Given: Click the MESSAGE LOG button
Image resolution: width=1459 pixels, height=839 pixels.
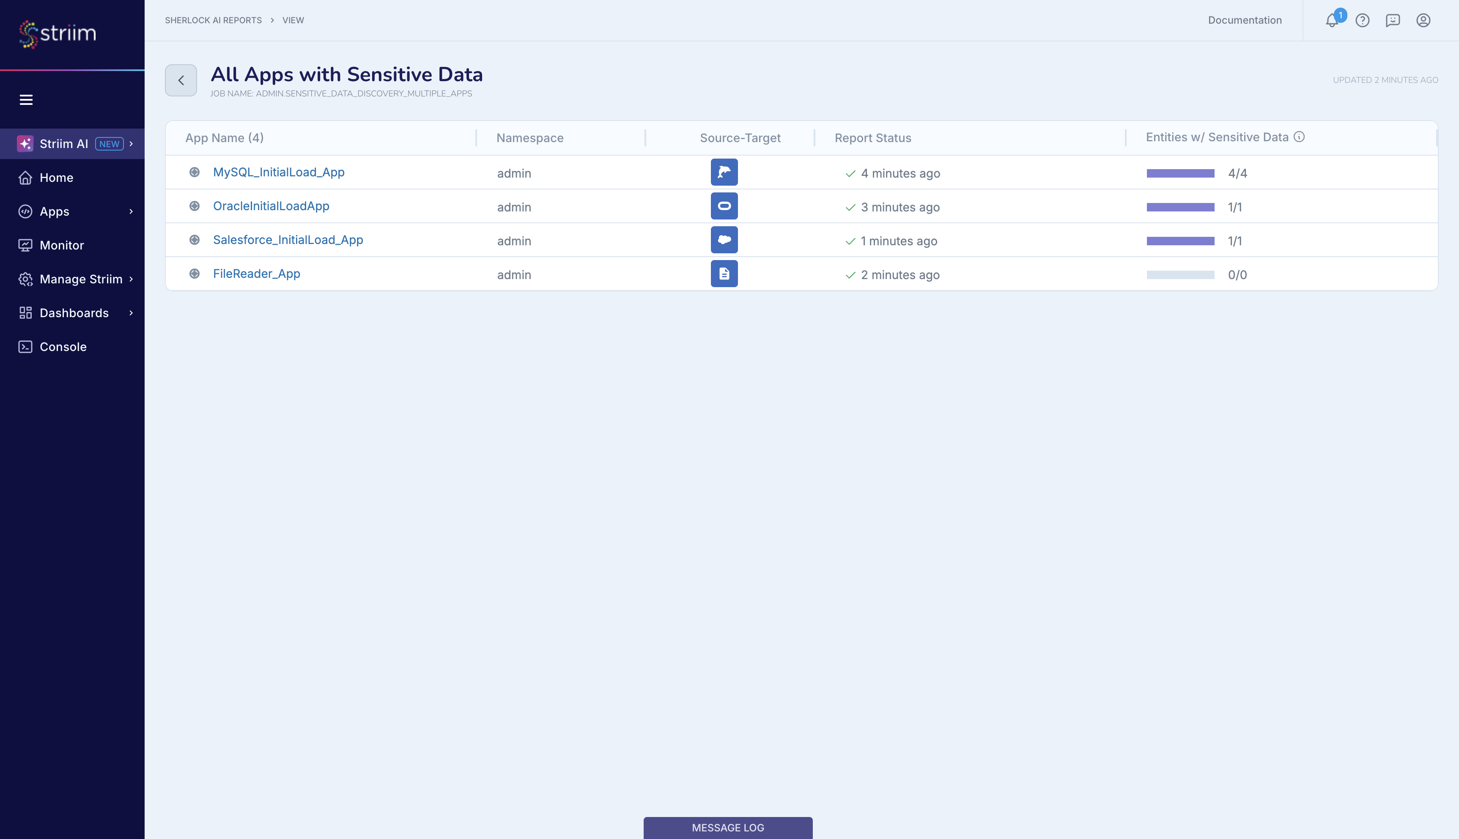Looking at the screenshot, I should [728, 827].
